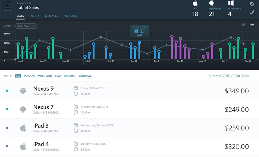This screenshot has height=157, width=259.
Task: Click the highlighted blue chart point under tooltip
Action: 139,42
